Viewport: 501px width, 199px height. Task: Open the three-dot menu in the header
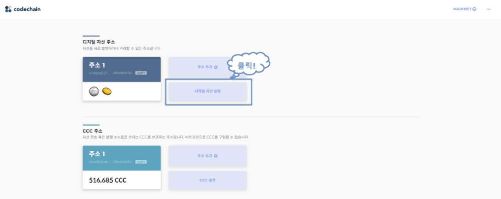tap(489, 9)
